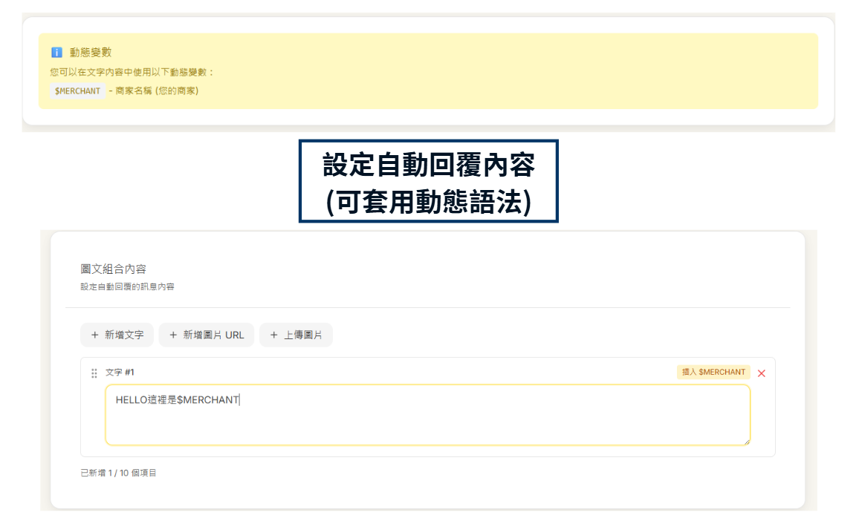The width and height of the screenshot is (859, 521).
Task: Click the 動態變數 heading text
Action: pyautogui.click(x=91, y=53)
